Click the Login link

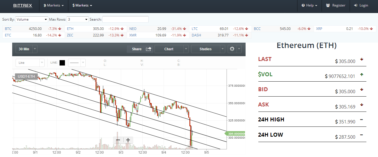[361, 5]
